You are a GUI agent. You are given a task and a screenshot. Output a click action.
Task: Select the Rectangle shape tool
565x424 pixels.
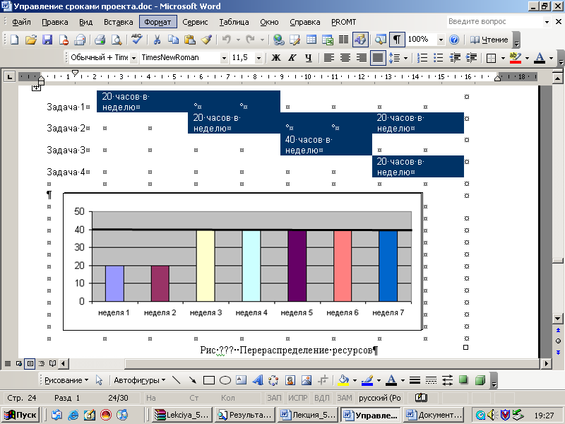pyautogui.click(x=209, y=380)
